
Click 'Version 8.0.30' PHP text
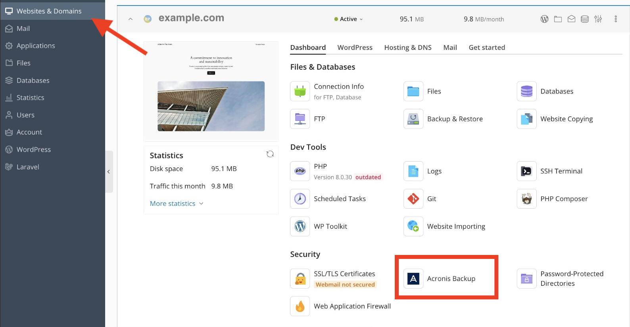[333, 177]
